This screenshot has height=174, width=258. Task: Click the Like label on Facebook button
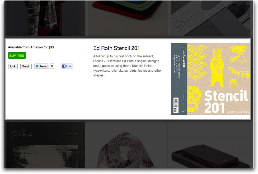coord(69,66)
